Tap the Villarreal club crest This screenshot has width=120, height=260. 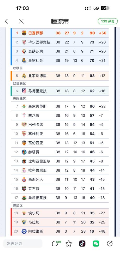24,161
